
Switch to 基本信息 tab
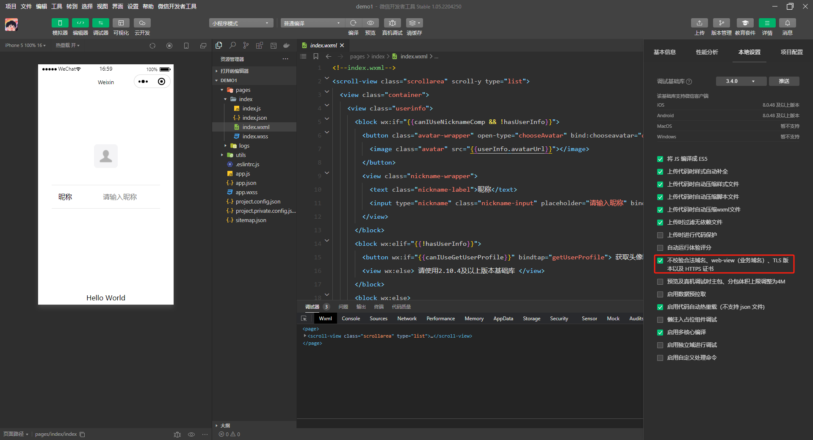[x=664, y=52]
